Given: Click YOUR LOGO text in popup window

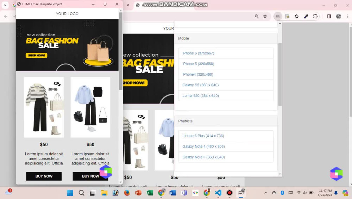Looking at the screenshot, I should 67,14.
